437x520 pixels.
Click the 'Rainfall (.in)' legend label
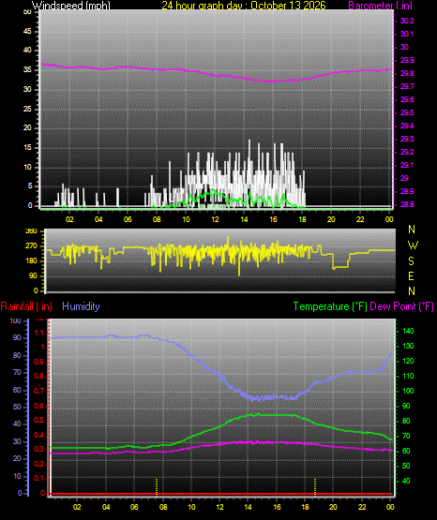(x=26, y=306)
